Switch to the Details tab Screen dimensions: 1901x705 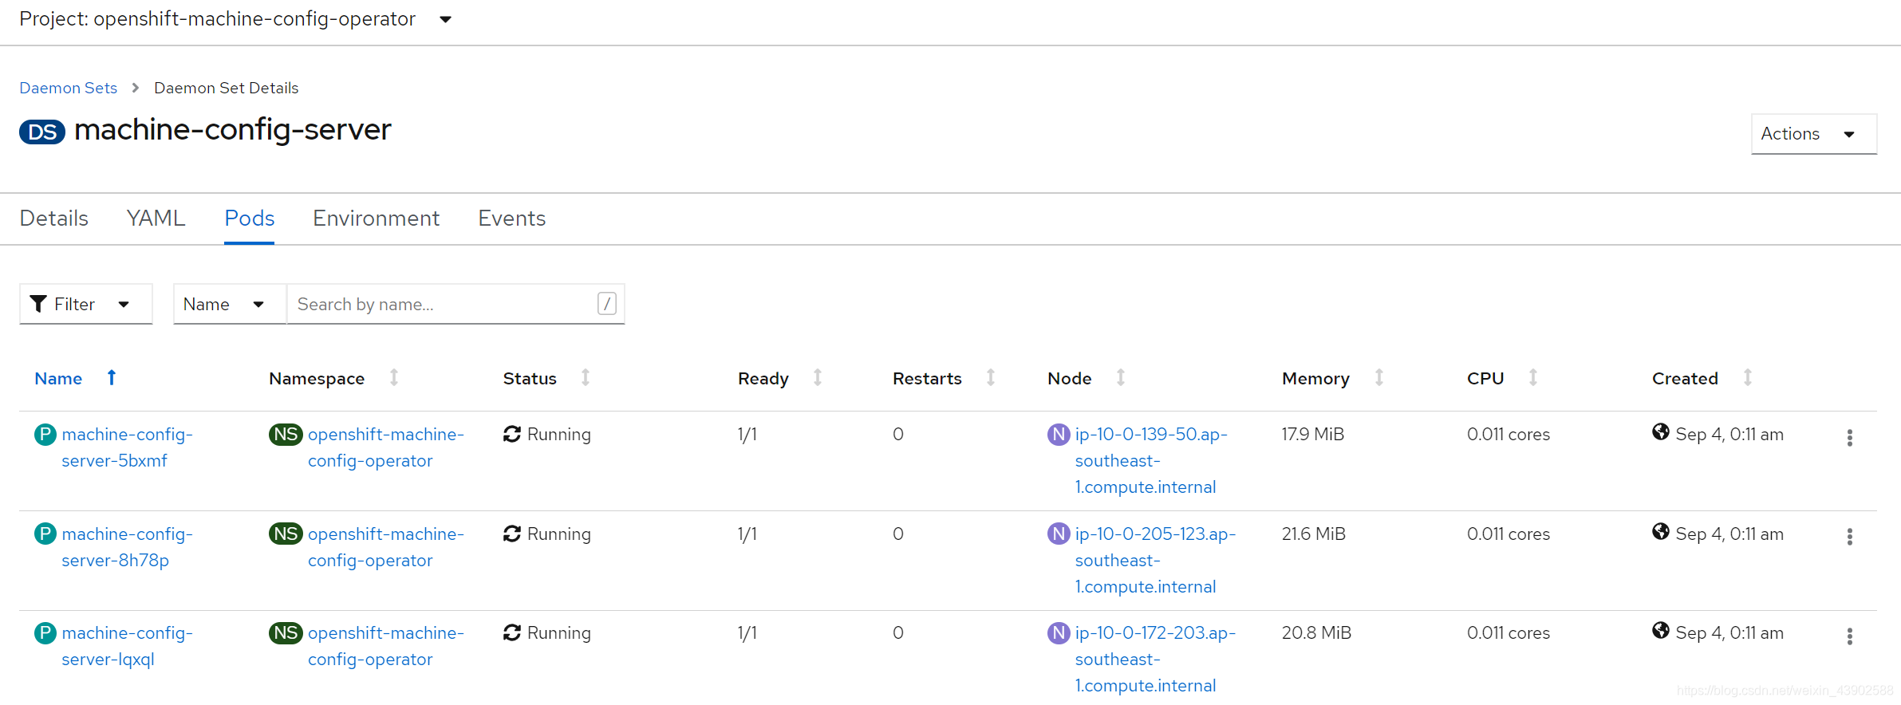point(53,219)
